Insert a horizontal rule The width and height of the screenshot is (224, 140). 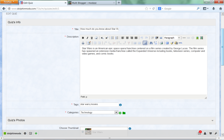click(x=184, y=38)
